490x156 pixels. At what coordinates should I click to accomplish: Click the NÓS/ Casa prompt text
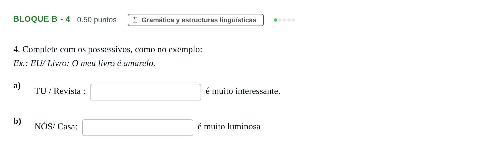[x=56, y=127]
